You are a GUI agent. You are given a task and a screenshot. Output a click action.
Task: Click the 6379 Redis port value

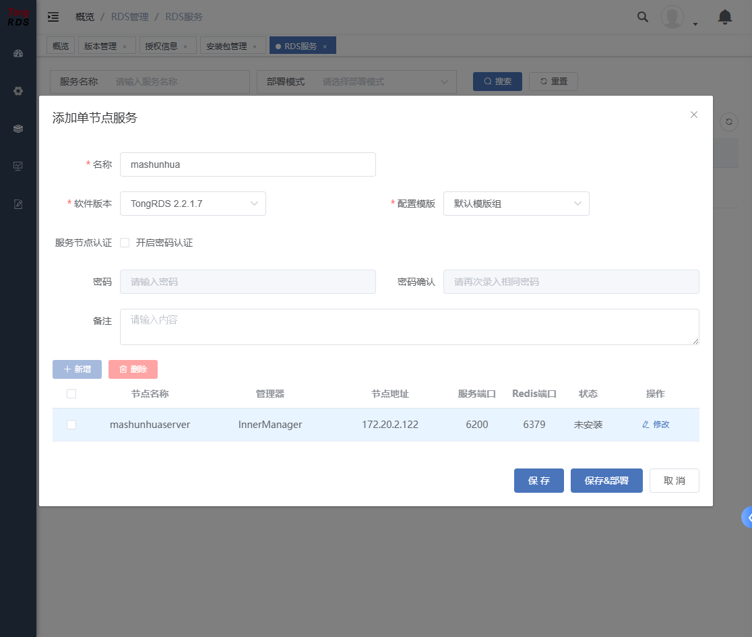click(x=534, y=425)
